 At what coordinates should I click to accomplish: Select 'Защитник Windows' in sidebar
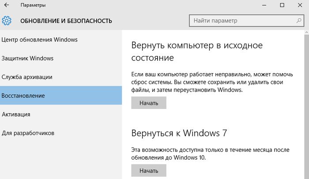tap(27, 58)
